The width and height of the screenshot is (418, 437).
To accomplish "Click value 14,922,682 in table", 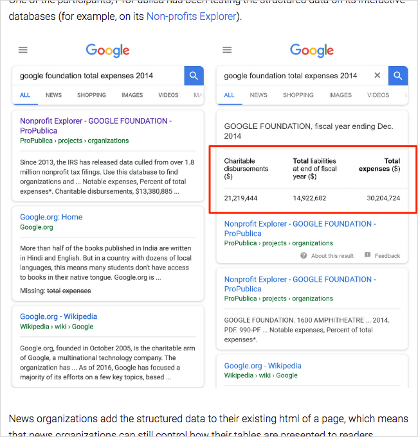I will click(x=309, y=198).
